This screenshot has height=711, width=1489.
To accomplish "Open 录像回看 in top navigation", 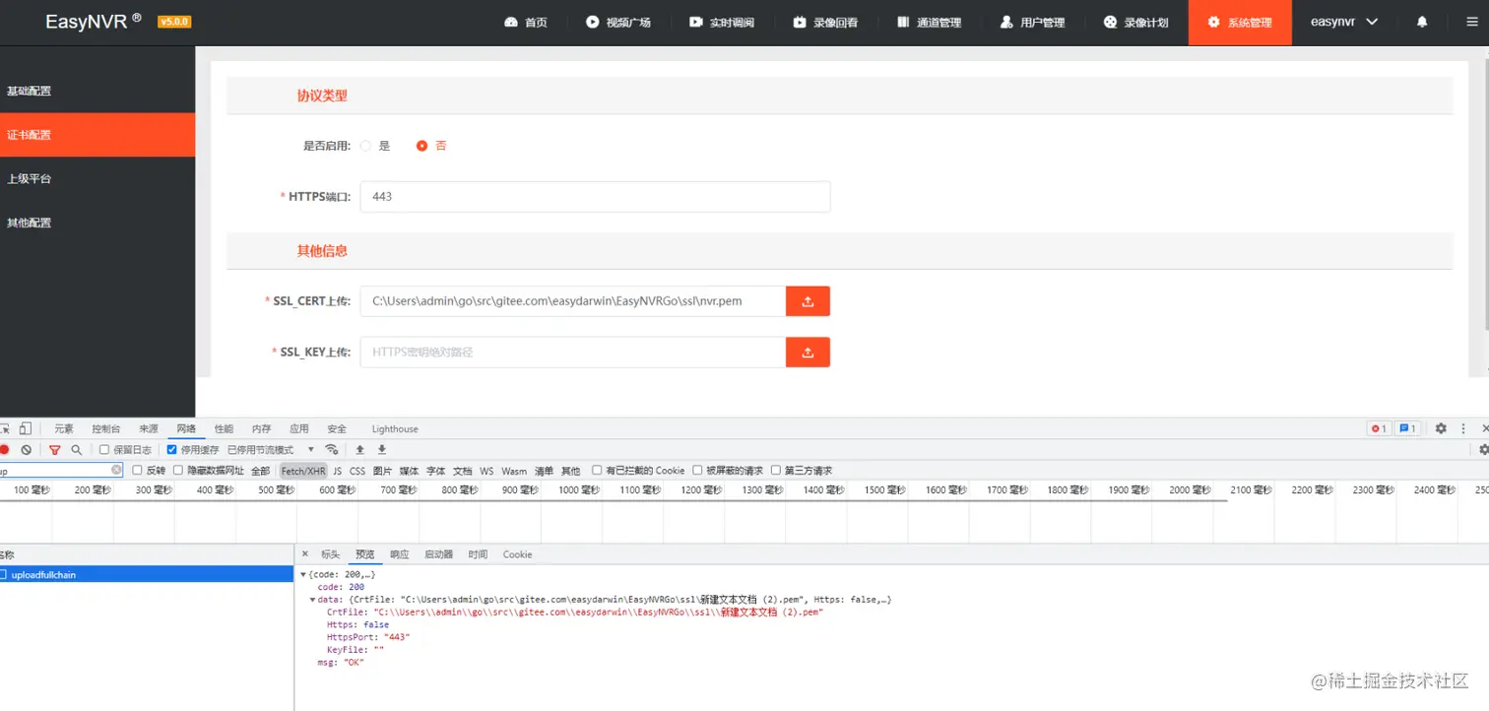I will click(x=825, y=22).
